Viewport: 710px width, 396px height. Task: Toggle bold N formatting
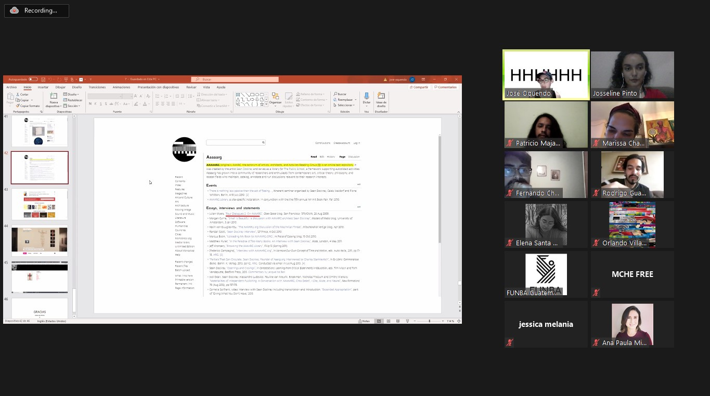coord(90,104)
